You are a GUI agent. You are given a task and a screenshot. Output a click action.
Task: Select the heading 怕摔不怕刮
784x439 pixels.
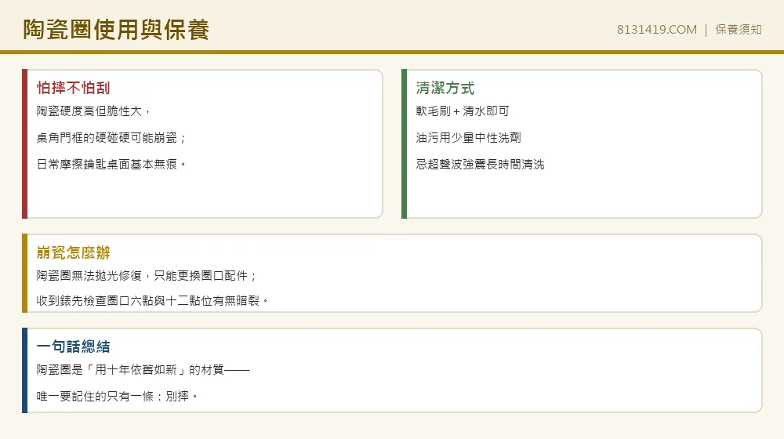coord(73,88)
